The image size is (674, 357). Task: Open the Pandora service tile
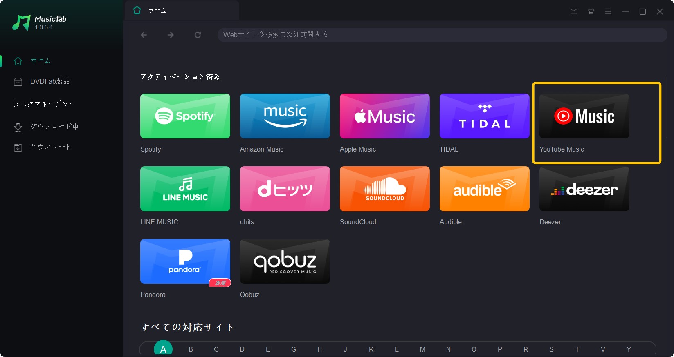185,261
